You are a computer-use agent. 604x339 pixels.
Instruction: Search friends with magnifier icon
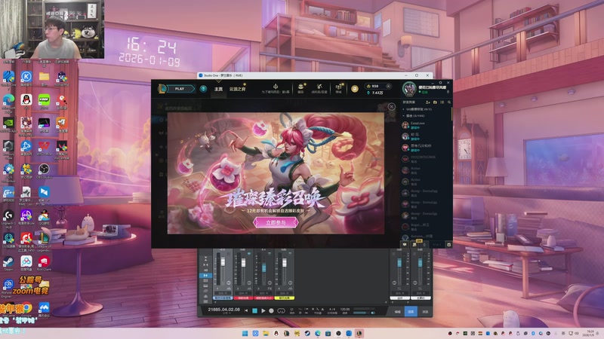(x=449, y=102)
